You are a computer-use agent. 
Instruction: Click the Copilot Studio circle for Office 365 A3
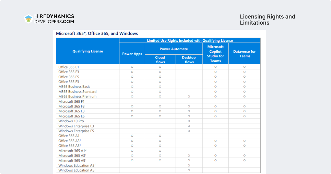(215, 141)
